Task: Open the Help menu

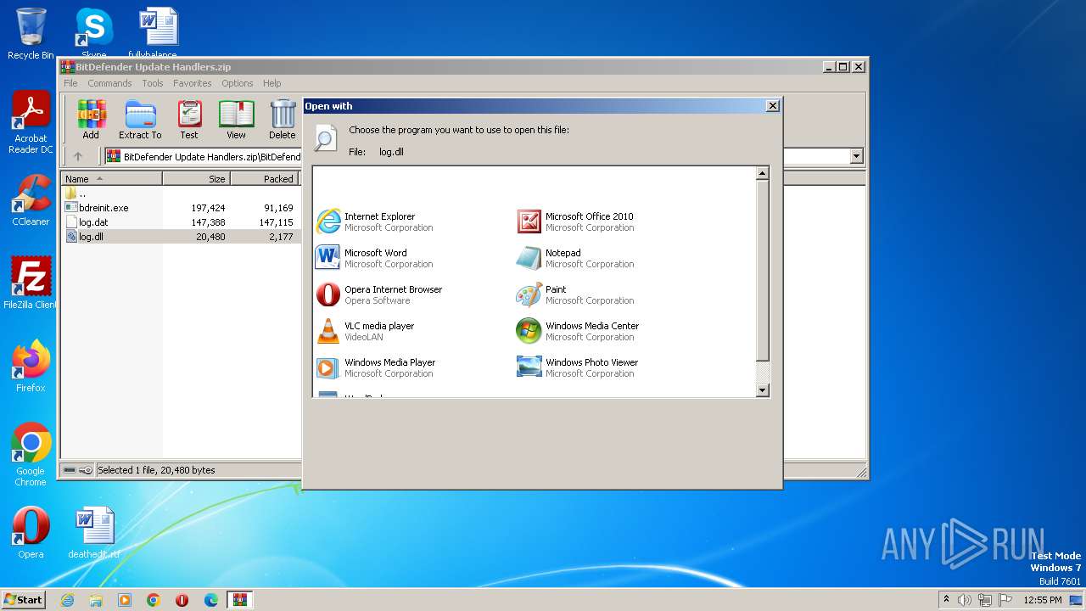Action: point(271,83)
